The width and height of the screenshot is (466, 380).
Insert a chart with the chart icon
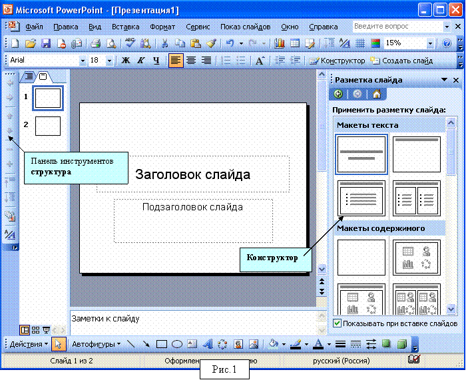click(280, 44)
